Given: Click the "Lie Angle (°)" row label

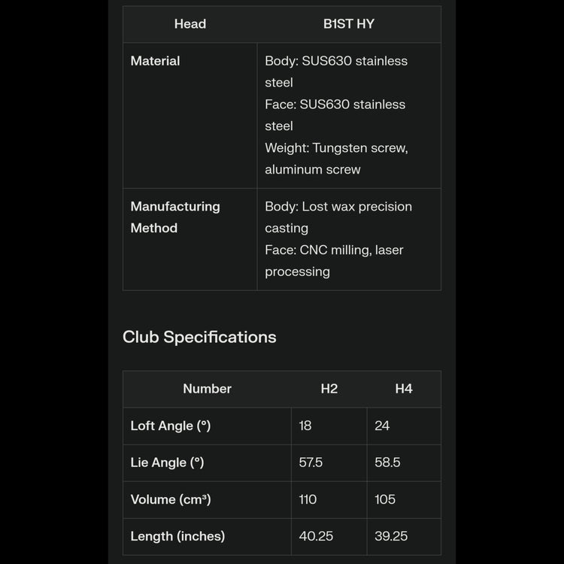Looking at the screenshot, I should tap(168, 462).
